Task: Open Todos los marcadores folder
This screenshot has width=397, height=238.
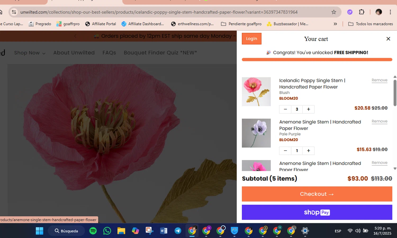Action: pos(371,24)
